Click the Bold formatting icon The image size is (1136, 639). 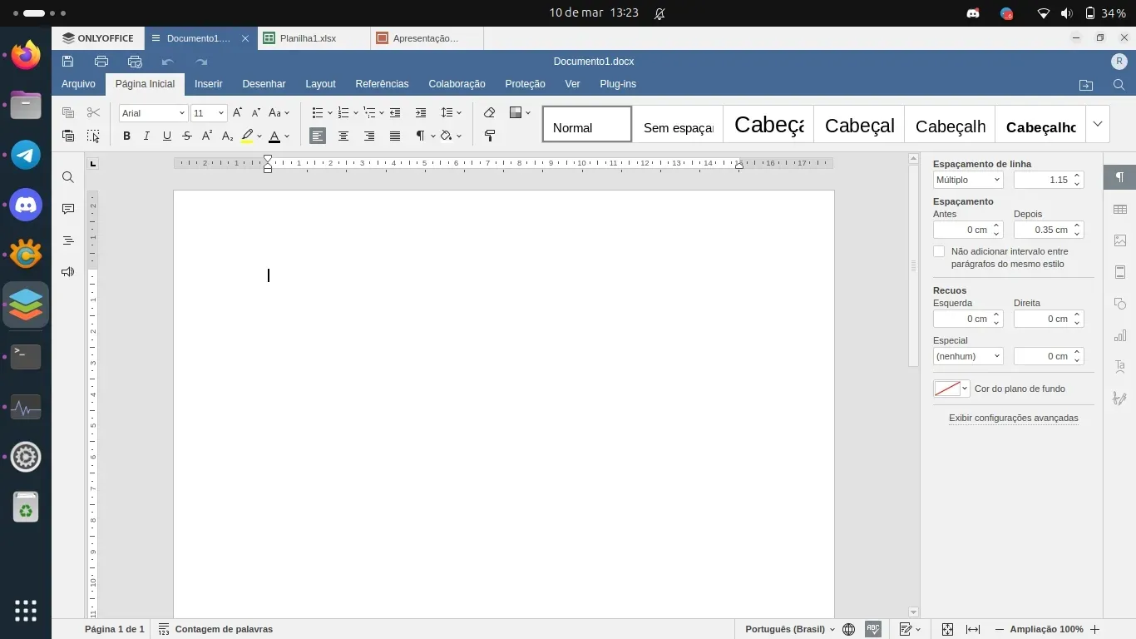click(126, 136)
